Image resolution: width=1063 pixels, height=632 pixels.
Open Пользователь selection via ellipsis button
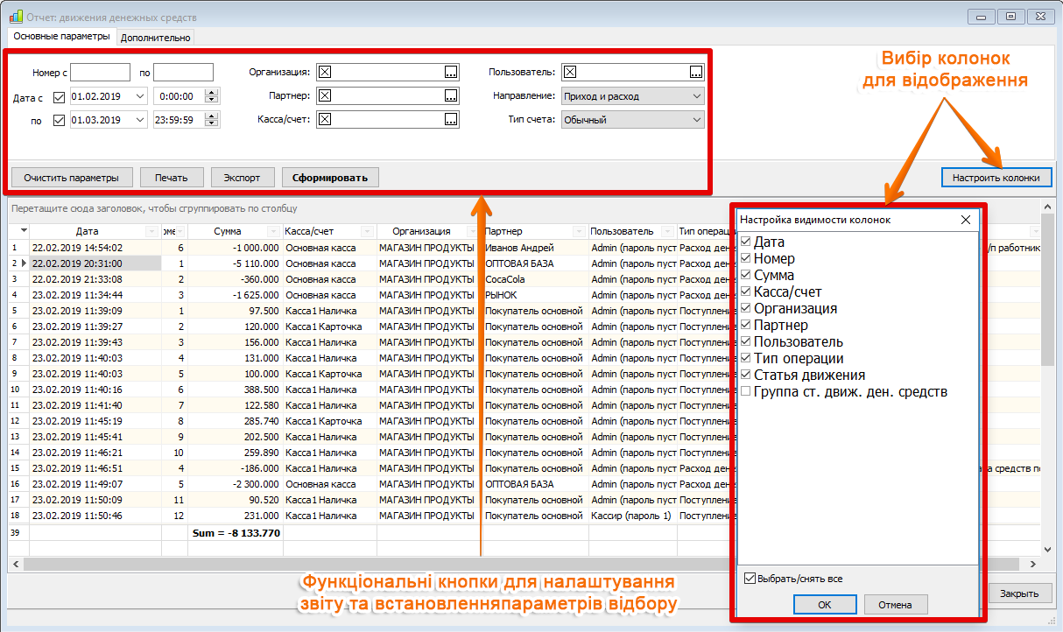(696, 72)
